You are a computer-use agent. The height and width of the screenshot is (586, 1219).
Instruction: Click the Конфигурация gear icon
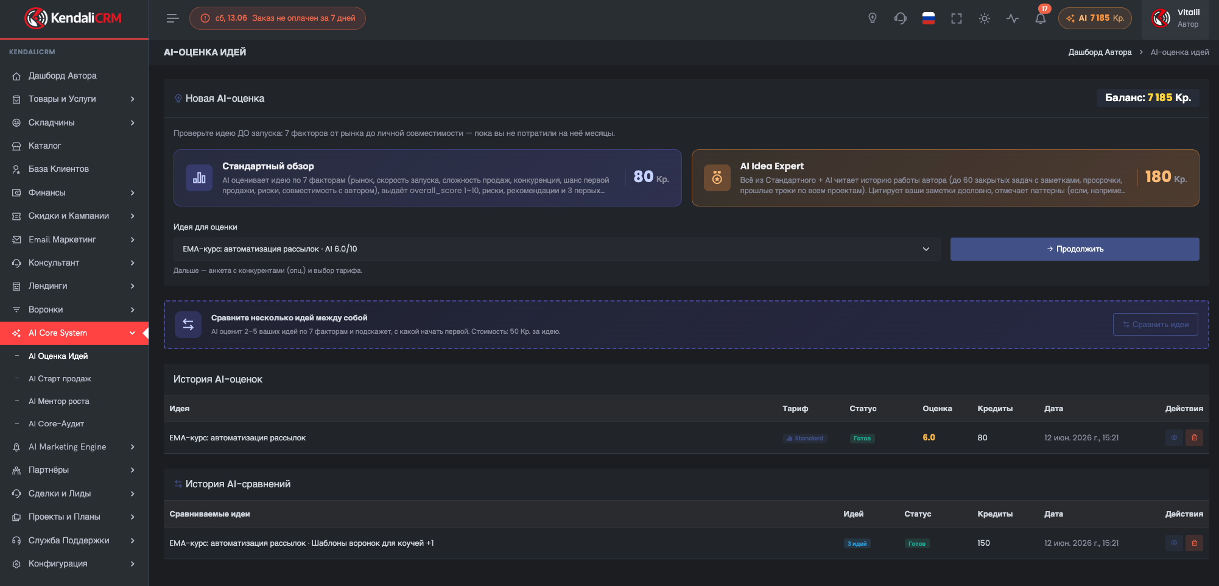[x=16, y=564]
